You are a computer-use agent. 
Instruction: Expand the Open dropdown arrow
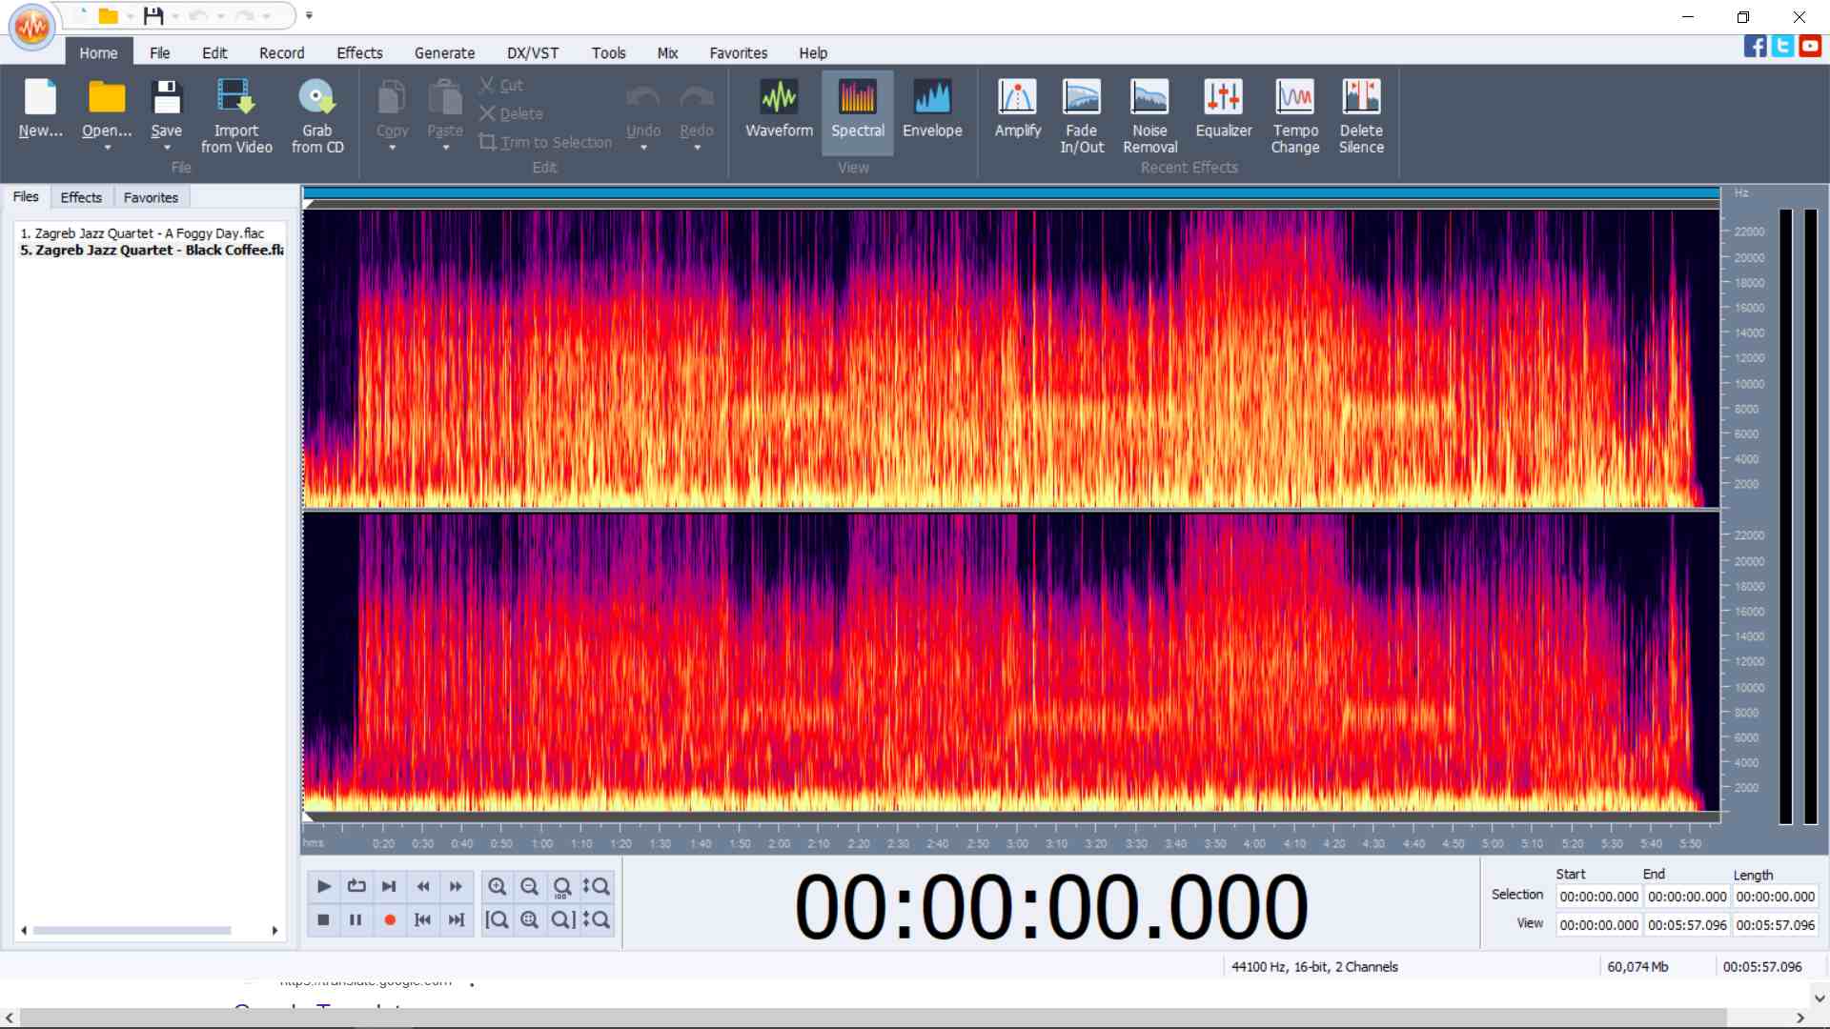point(107,149)
